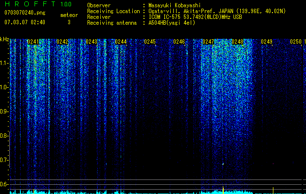Click the 0248 time marker label
Image resolution: width=306 pixels, height=194 pixels.
[x=237, y=42]
